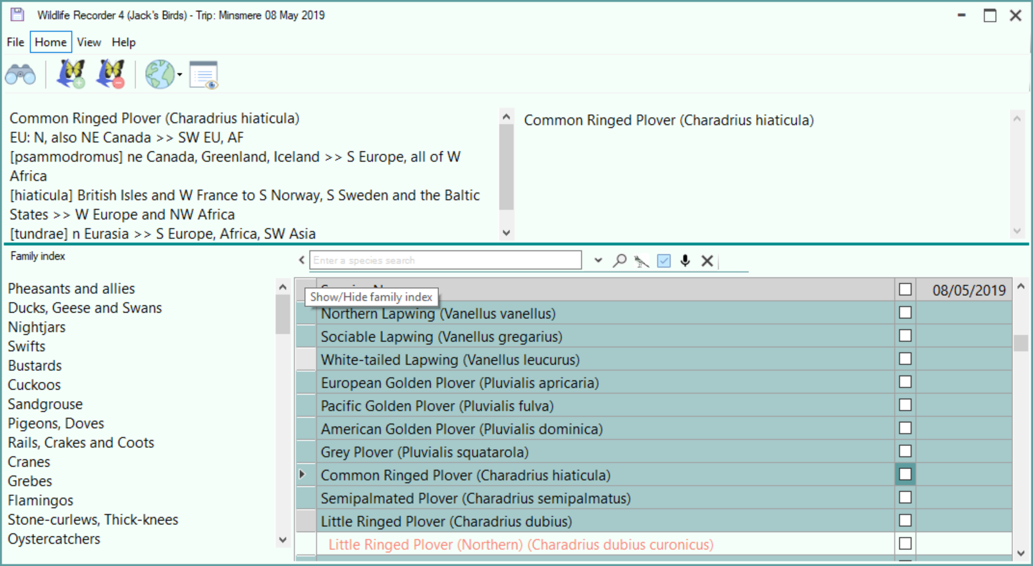Viewport: 1033px width, 566px height.
Task: Click row selector arrow for Common Ringed Plover
Action: pos(303,474)
